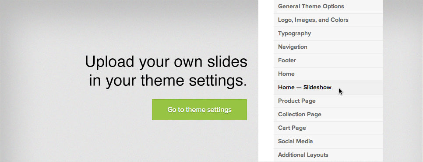423x162 pixels.
Task: Choose the Cart Page entry
Action: [328, 128]
